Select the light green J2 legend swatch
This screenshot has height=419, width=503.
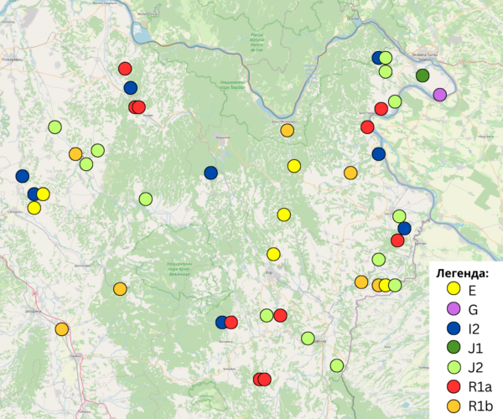point(454,367)
